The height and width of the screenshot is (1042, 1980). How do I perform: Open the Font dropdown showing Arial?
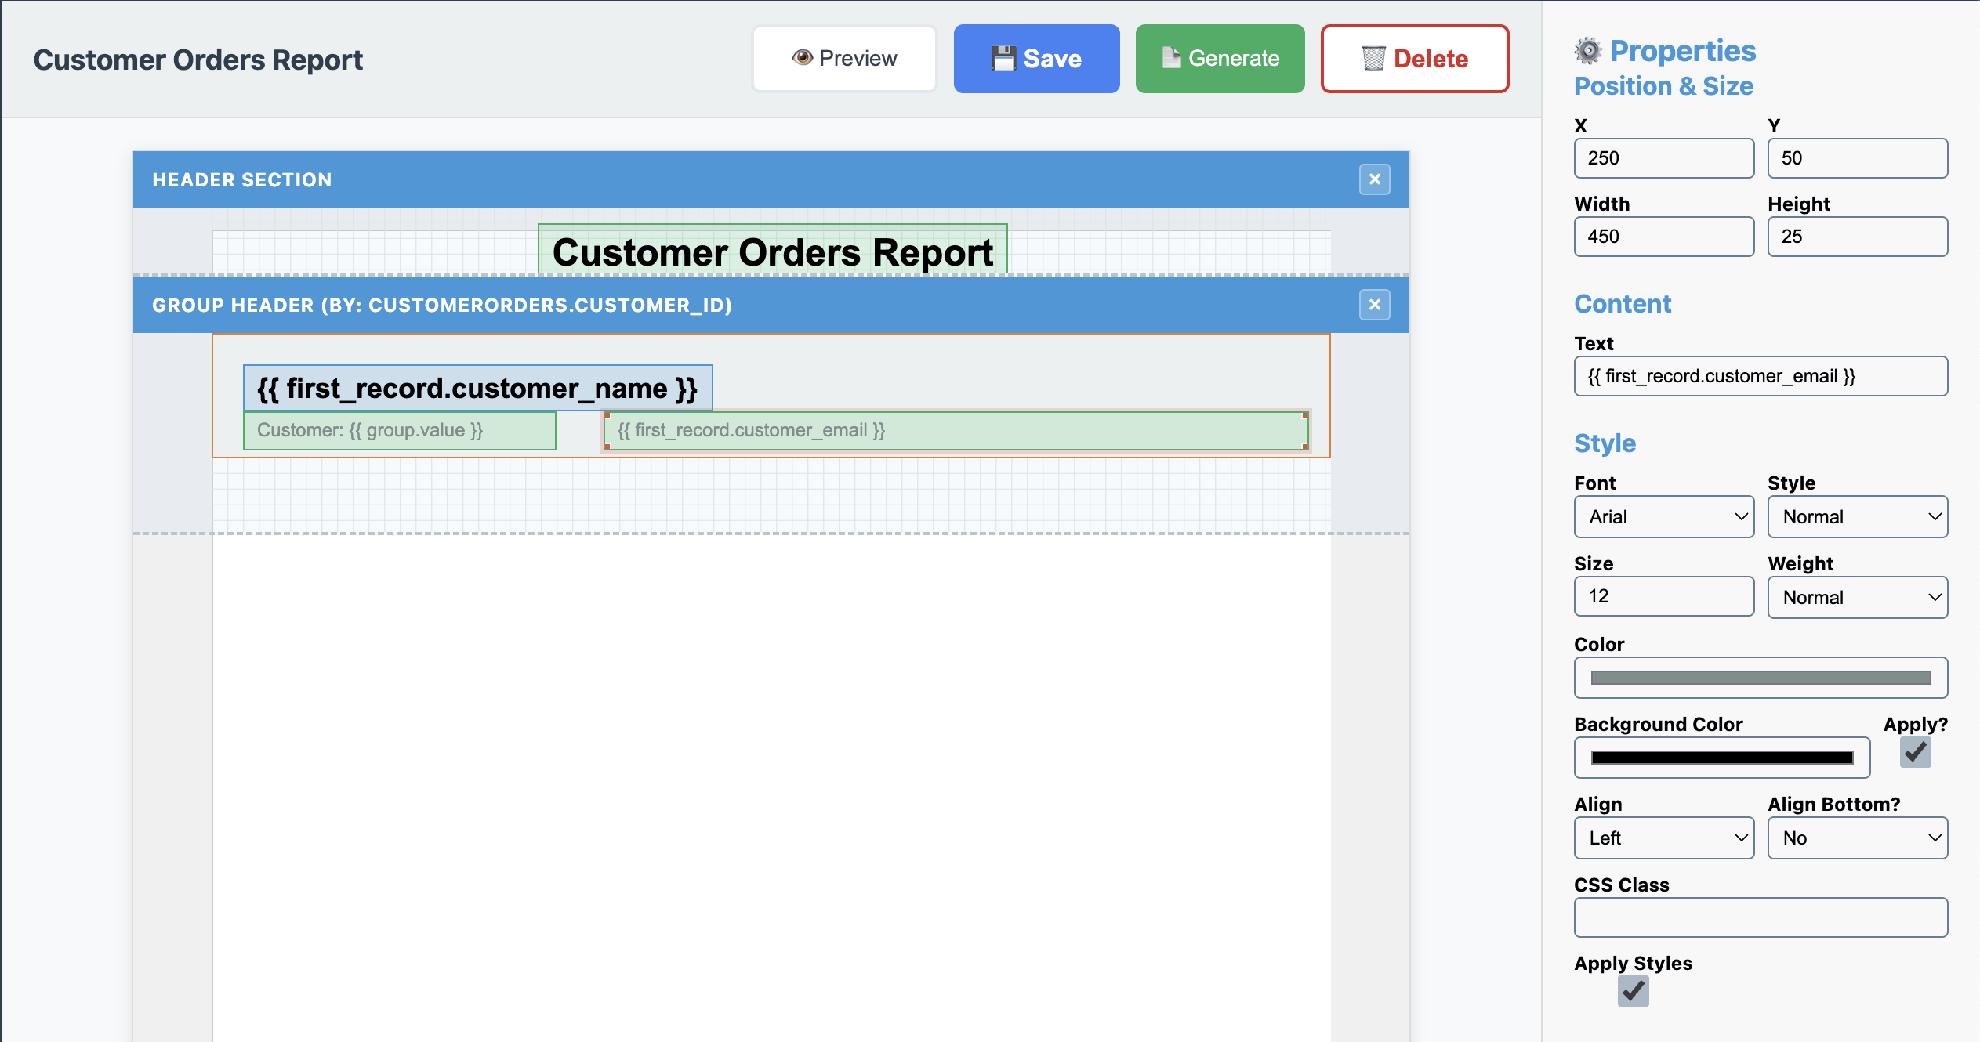tap(1663, 516)
